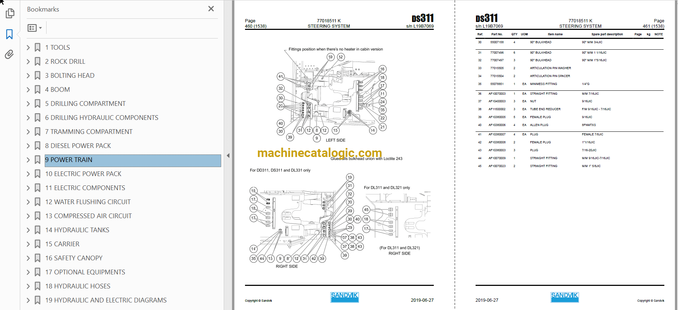Close the Bookmarks panel
The image size is (678, 310).
pyautogui.click(x=211, y=9)
